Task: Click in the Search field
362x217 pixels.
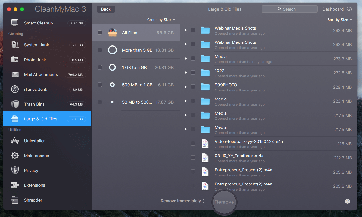Action: pos(289,9)
